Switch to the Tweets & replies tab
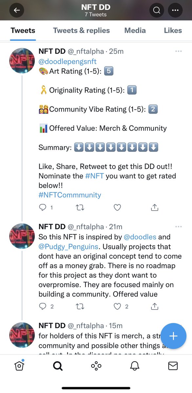The image size is (192, 393). point(81,30)
